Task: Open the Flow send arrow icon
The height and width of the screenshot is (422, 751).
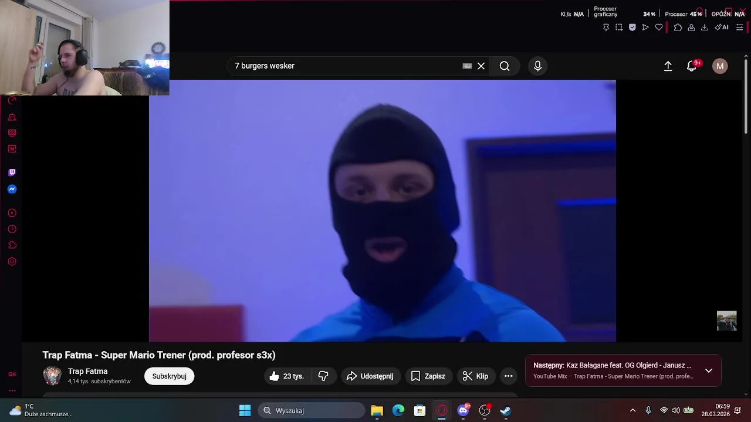Action: [x=645, y=27]
